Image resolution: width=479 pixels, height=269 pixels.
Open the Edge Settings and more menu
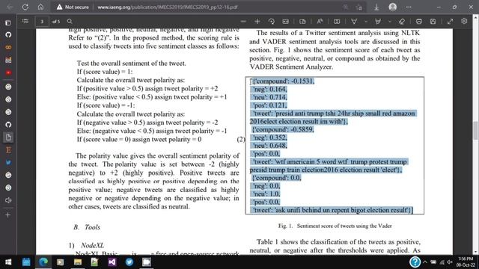pos(409,7)
